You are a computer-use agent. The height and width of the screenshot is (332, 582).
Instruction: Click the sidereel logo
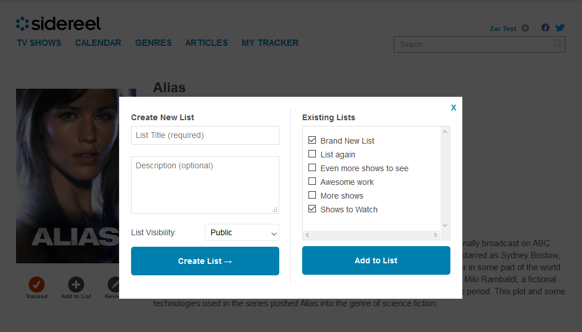coord(58,23)
